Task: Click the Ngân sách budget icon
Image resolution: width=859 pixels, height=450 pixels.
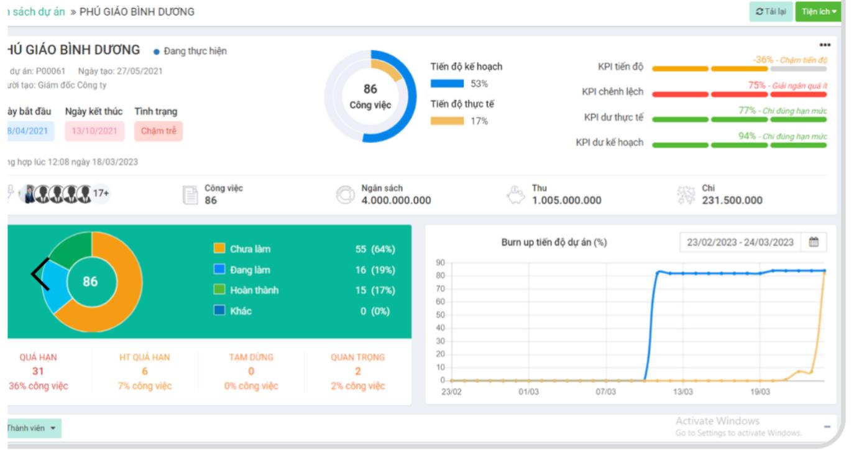Action: pyautogui.click(x=345, y=195)
